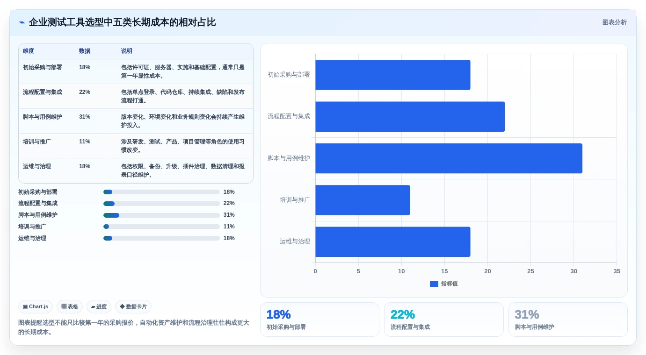Click the 运维与治理 chart bar

coord(393,241)
